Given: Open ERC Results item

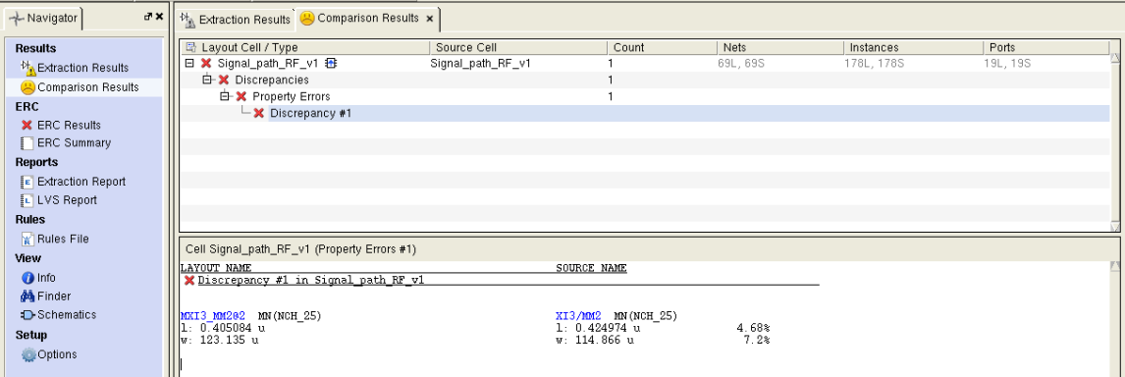Looking at the screenshot, I should click(x=62, y=125).
